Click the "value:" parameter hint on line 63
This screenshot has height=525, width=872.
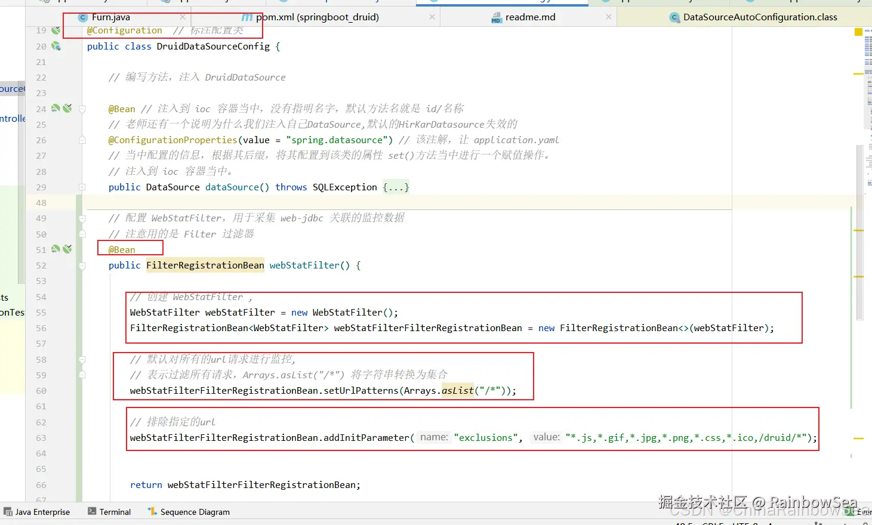(x=546, y=437)
